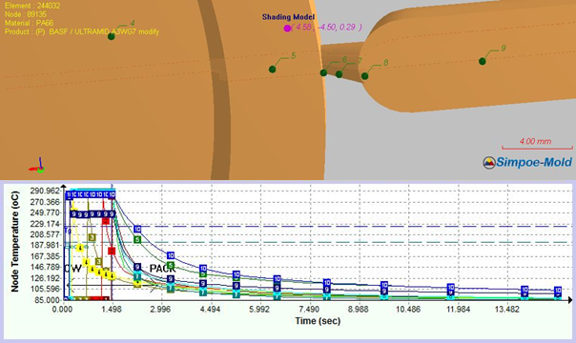Click the 'Material : PA66' text
The width and height of the screenshot is (576, 343).
pos(29,23)
